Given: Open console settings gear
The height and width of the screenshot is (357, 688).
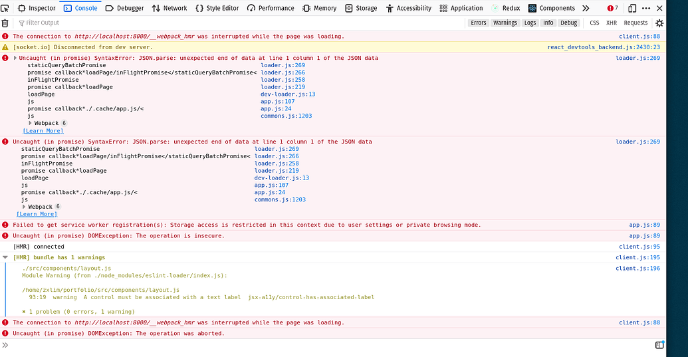Looking at the screenshot, I should (659, 23).
